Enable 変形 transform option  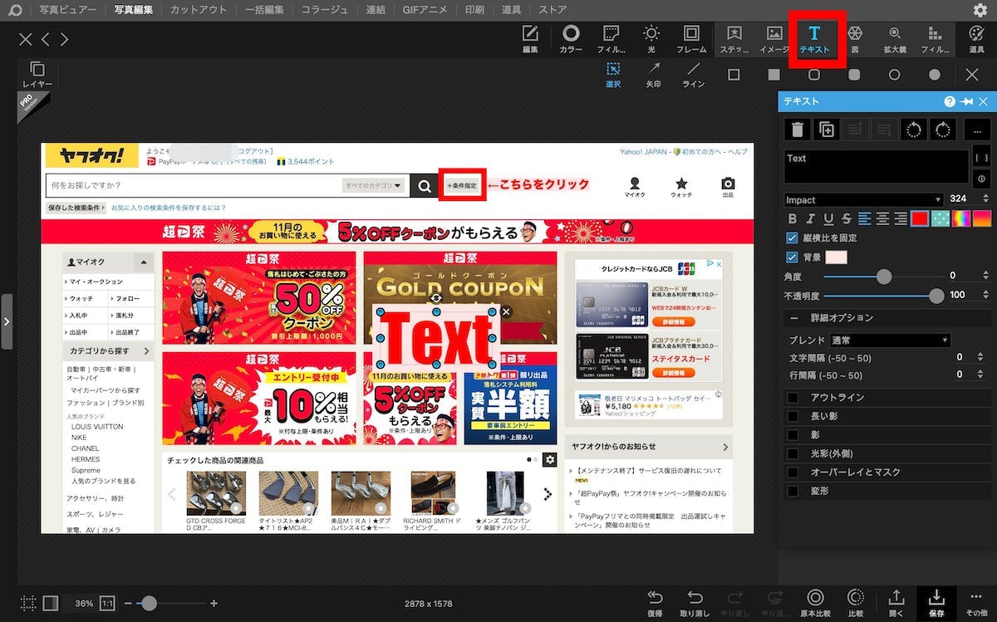click(793, 491)
